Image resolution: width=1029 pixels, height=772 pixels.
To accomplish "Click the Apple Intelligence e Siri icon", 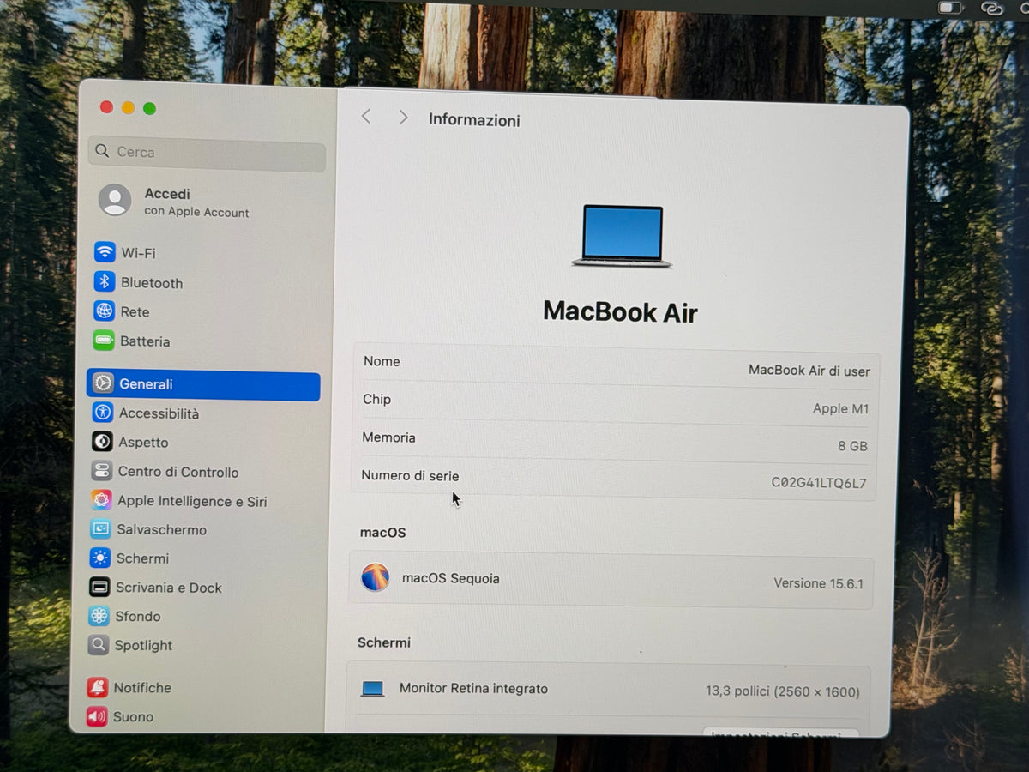I will point(101,500).
